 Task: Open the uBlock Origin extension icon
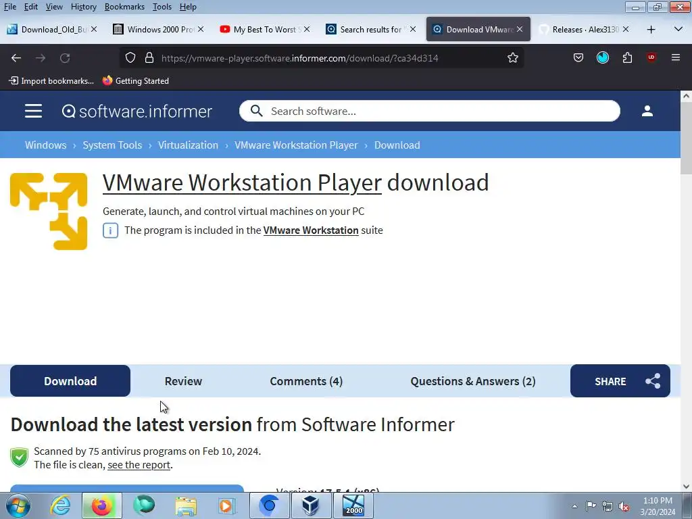651,58
